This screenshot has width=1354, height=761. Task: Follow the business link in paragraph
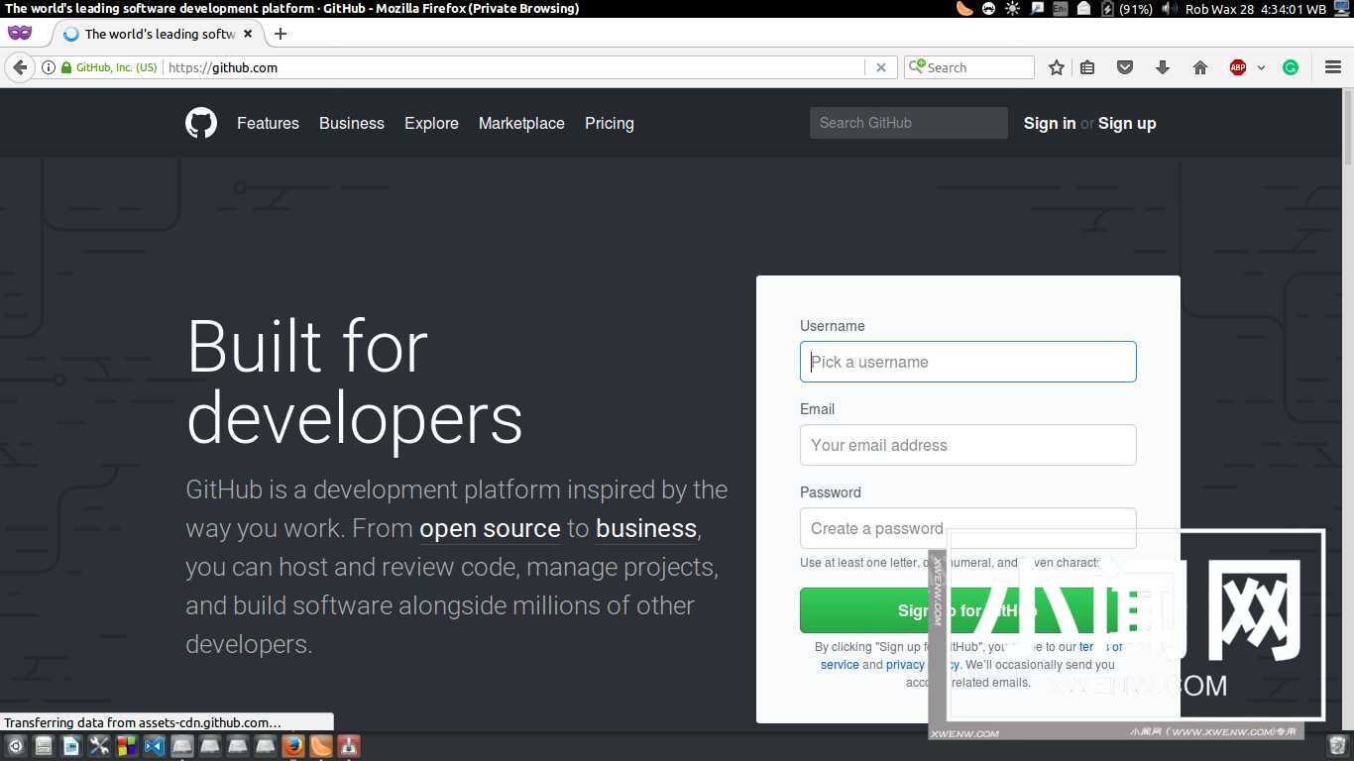[x=646, y=528]
